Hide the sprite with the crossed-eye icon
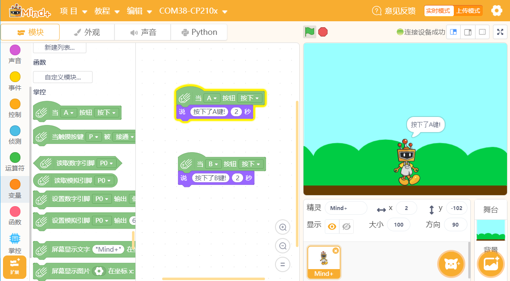Image resolution: width=510 pixels, height=281 pixels. tap(347, 227)
